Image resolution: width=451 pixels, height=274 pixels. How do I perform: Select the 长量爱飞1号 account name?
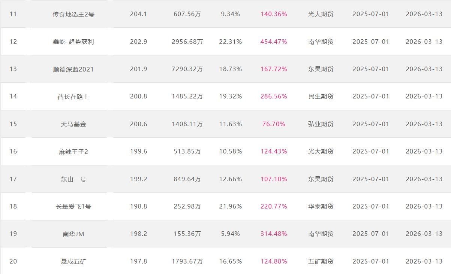(x=73, y=206)
